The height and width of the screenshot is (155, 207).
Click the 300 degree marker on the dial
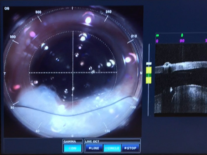point(38,13)
